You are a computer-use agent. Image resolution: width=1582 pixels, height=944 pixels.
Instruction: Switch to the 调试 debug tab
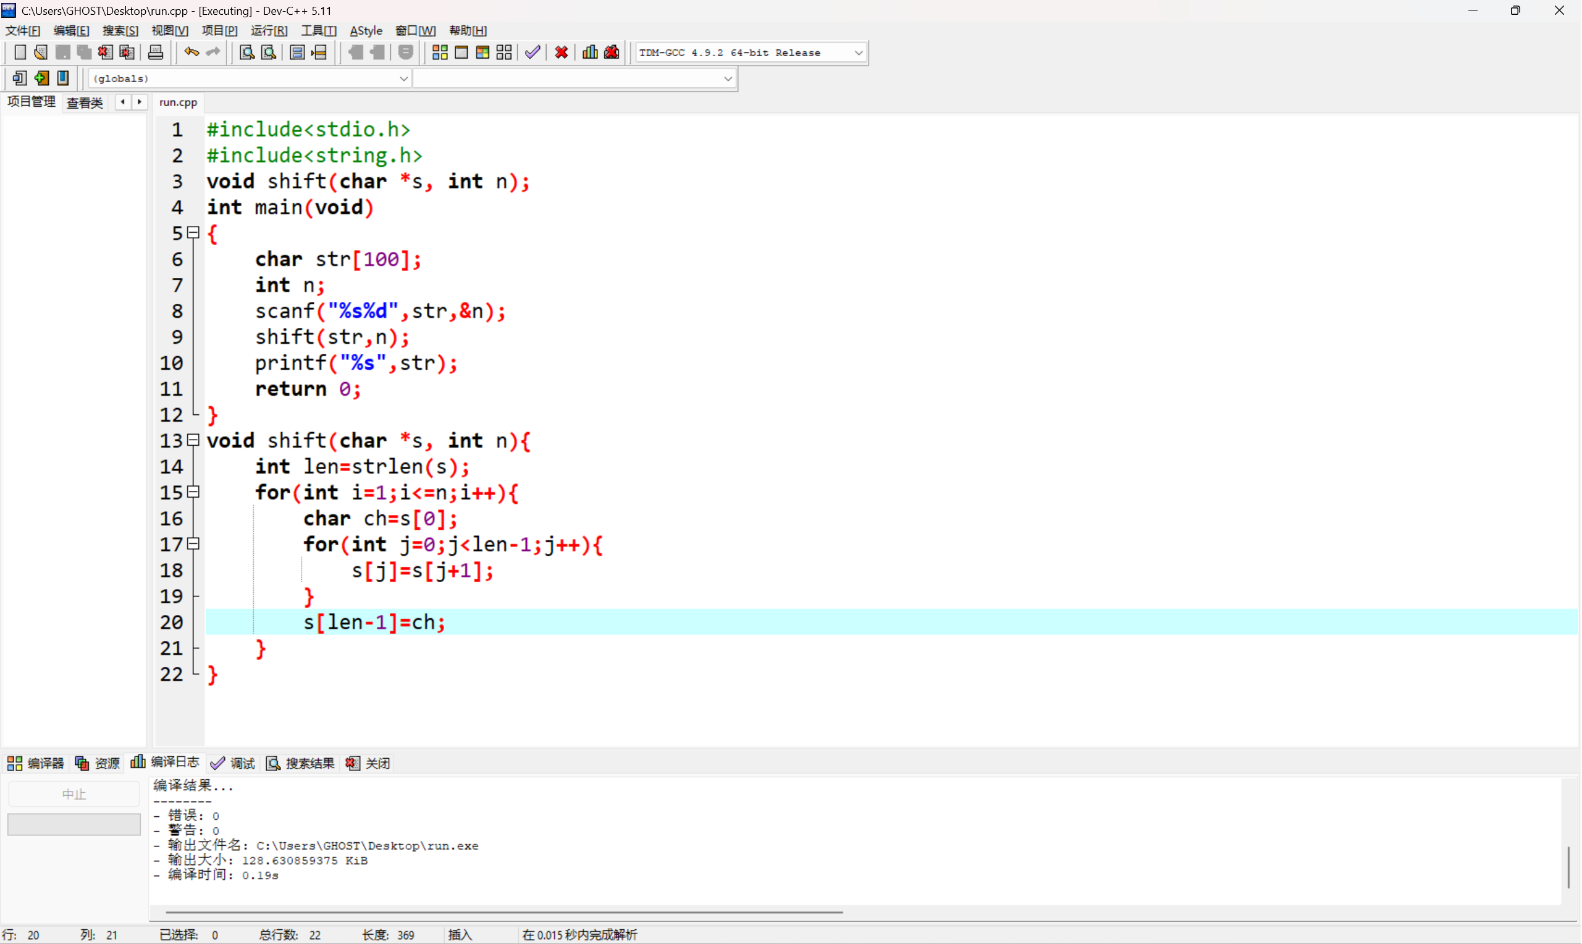[x=234, y=763]
